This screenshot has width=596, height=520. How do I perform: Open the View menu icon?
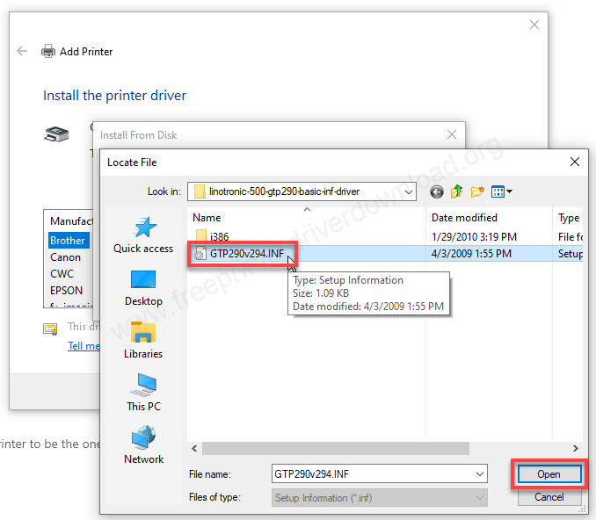pyautogui.click(x=502, y=191)
